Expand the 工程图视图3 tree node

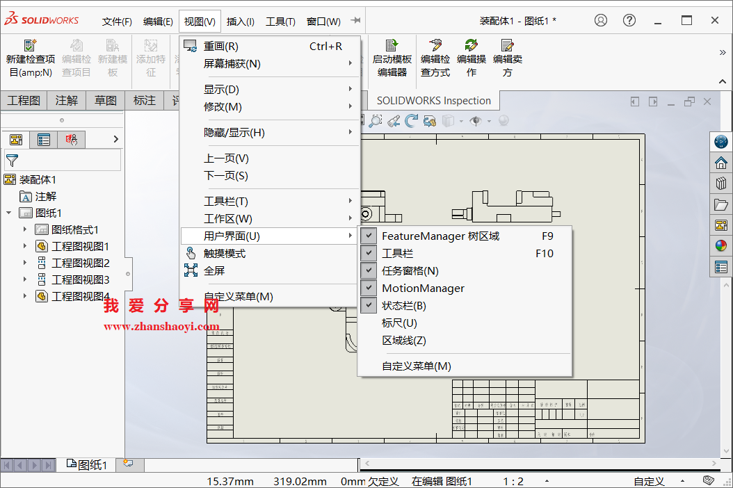(25, 279)
